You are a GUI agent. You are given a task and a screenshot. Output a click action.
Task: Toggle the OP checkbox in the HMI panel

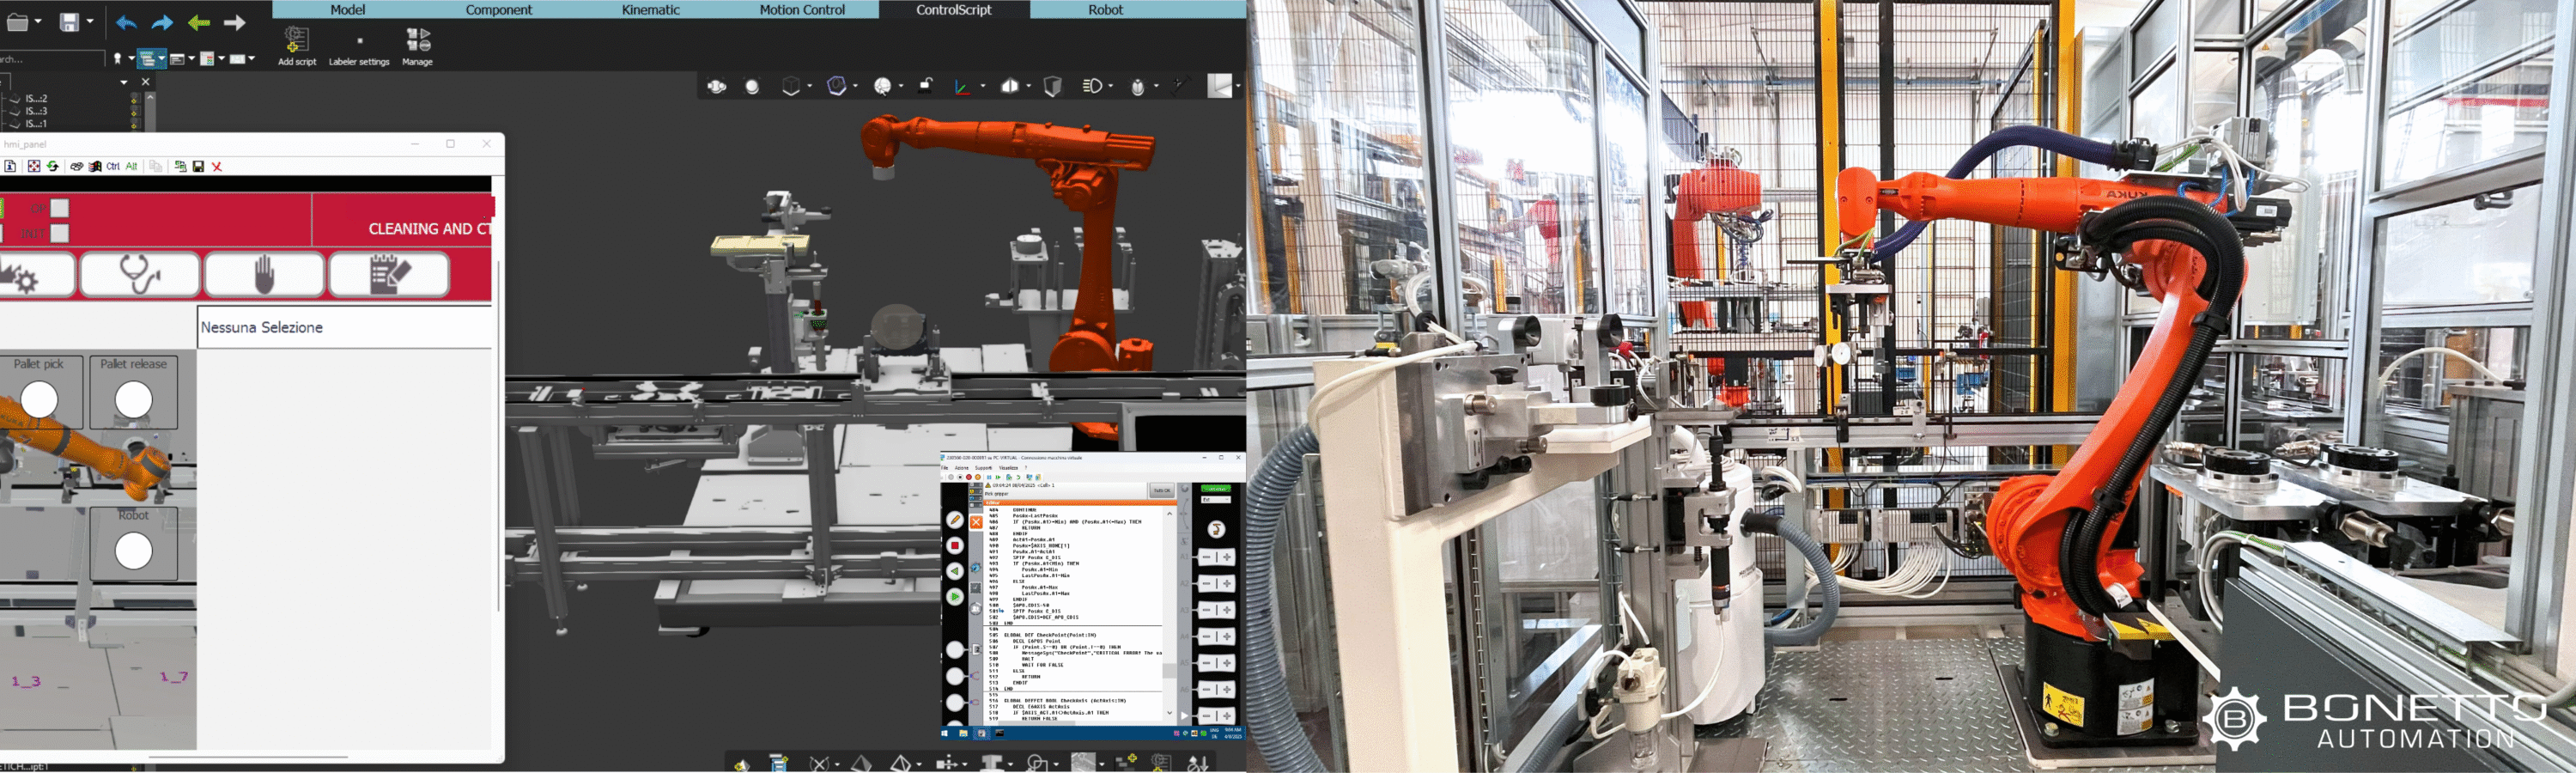[x=60, y=208]
